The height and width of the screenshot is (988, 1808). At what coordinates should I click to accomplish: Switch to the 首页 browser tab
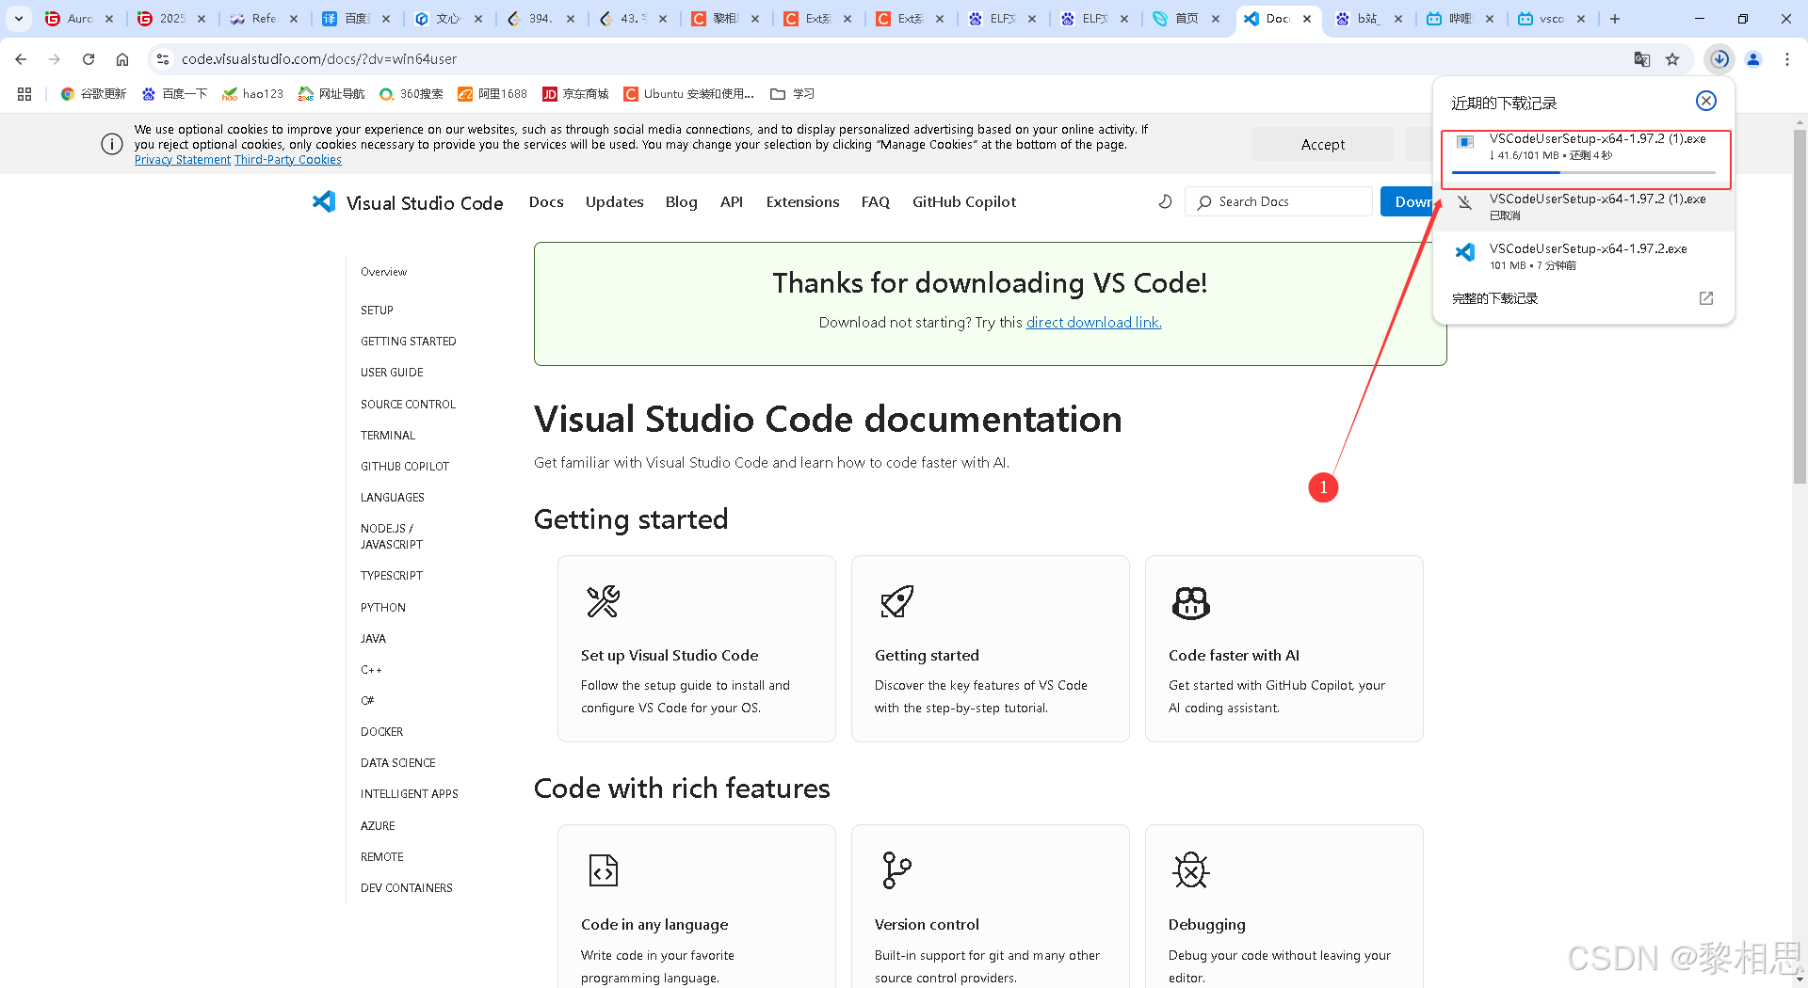tap(1185, 18)
